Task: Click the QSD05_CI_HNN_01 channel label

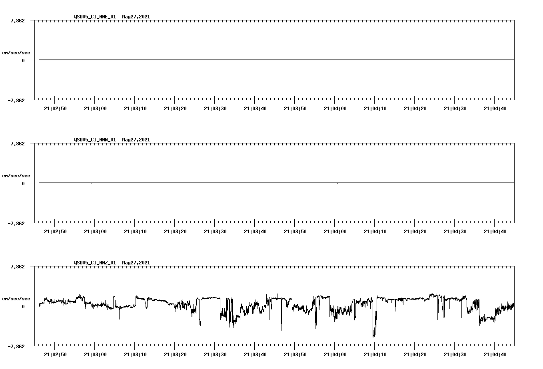Action: pyautogui.click(x=94, y=140)
